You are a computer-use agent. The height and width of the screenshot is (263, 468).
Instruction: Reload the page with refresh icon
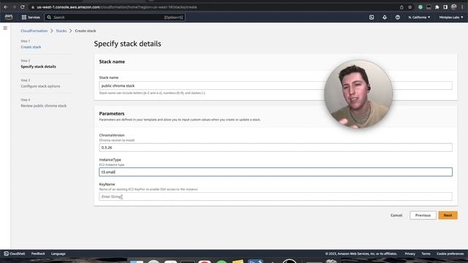click(x=23, y=7)
